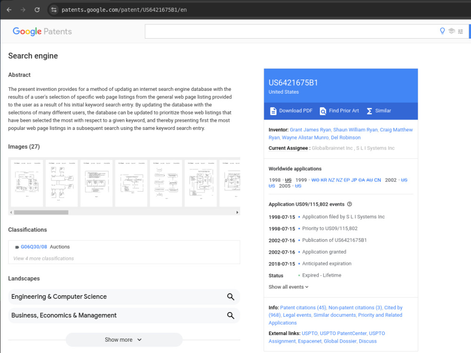Open the KR worldwide application
The image size is (471, 353).
pyautogui.click(x=324, y=180)
